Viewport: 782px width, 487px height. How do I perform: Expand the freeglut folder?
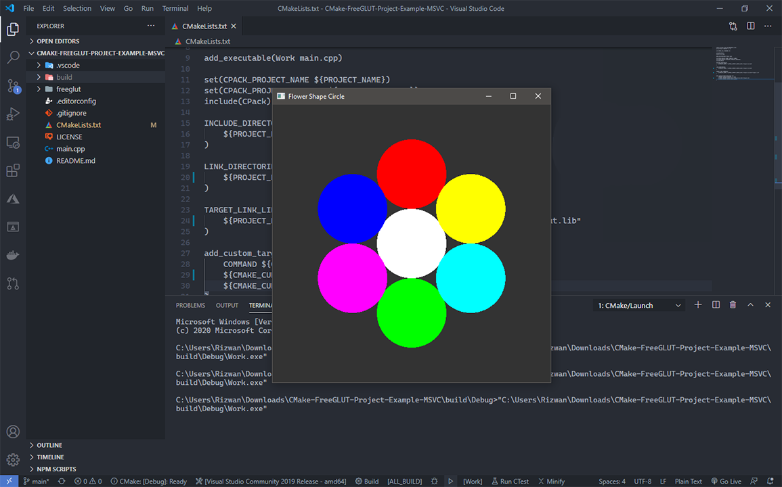pyautogui.click(x=68, y=89)
